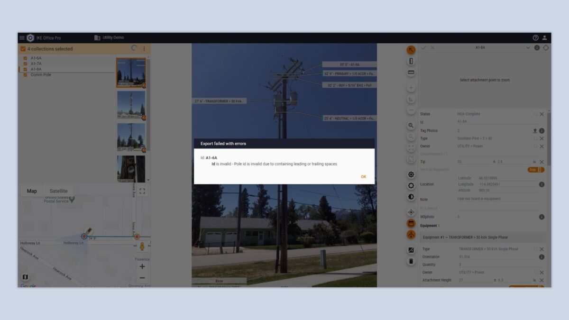Viewport: 569px width, 320px height.
Task: Toggle the '4 collections selected' master checkbox
Action: (23, 49)
